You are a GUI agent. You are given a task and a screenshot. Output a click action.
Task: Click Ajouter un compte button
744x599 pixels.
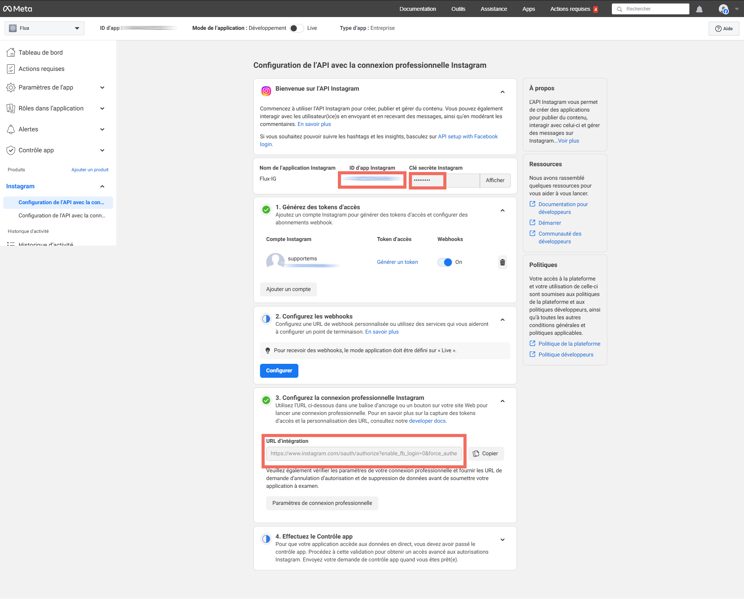point(288,289)
